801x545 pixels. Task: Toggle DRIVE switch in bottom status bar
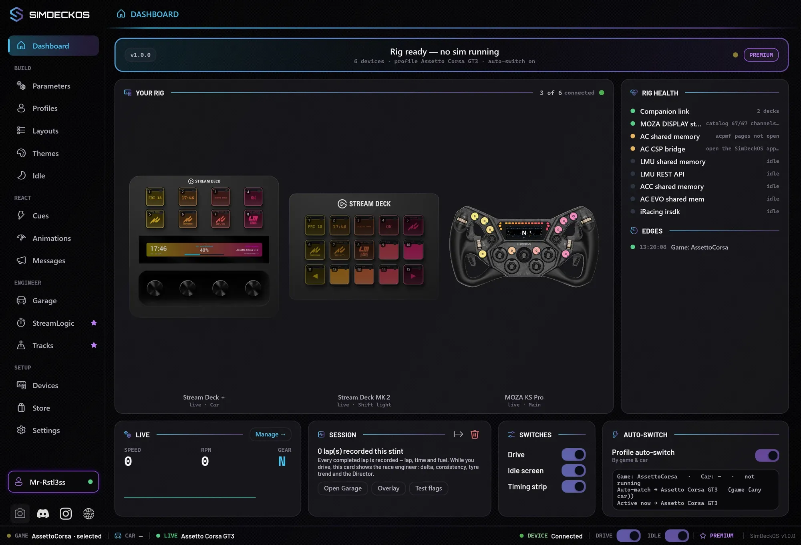[x=628, y=536]
